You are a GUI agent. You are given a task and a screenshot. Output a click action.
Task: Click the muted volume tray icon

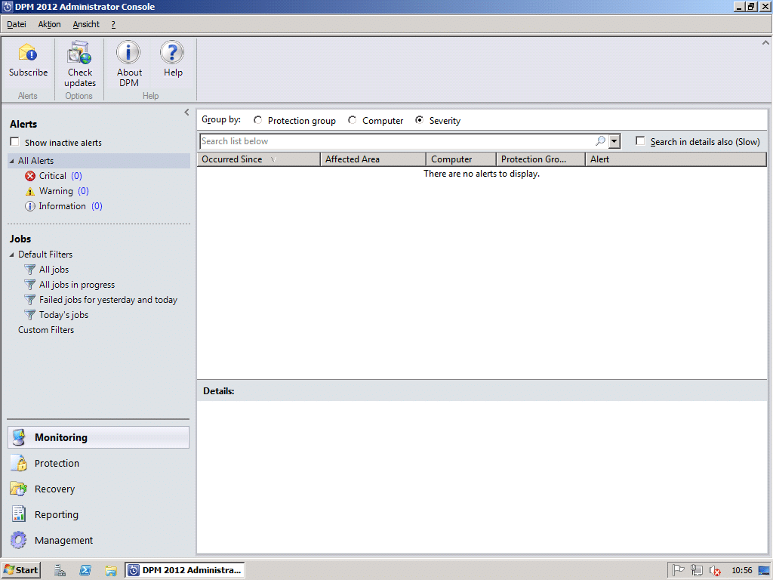coord(715,571)
